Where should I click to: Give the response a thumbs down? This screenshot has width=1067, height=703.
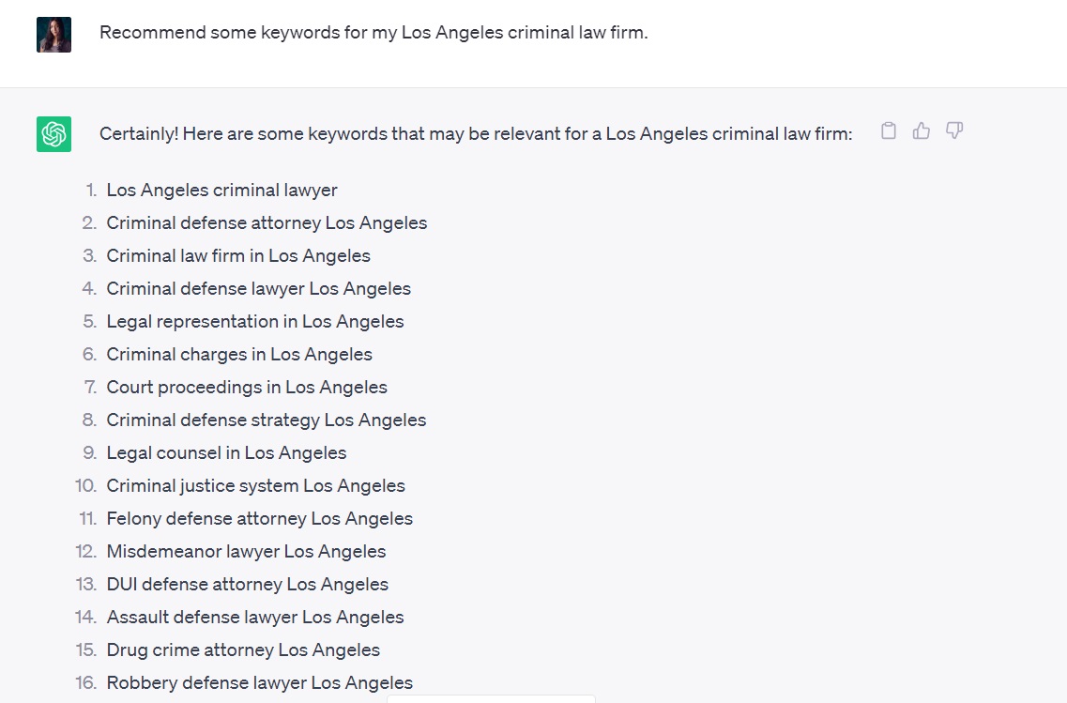(x=954, y=131)
